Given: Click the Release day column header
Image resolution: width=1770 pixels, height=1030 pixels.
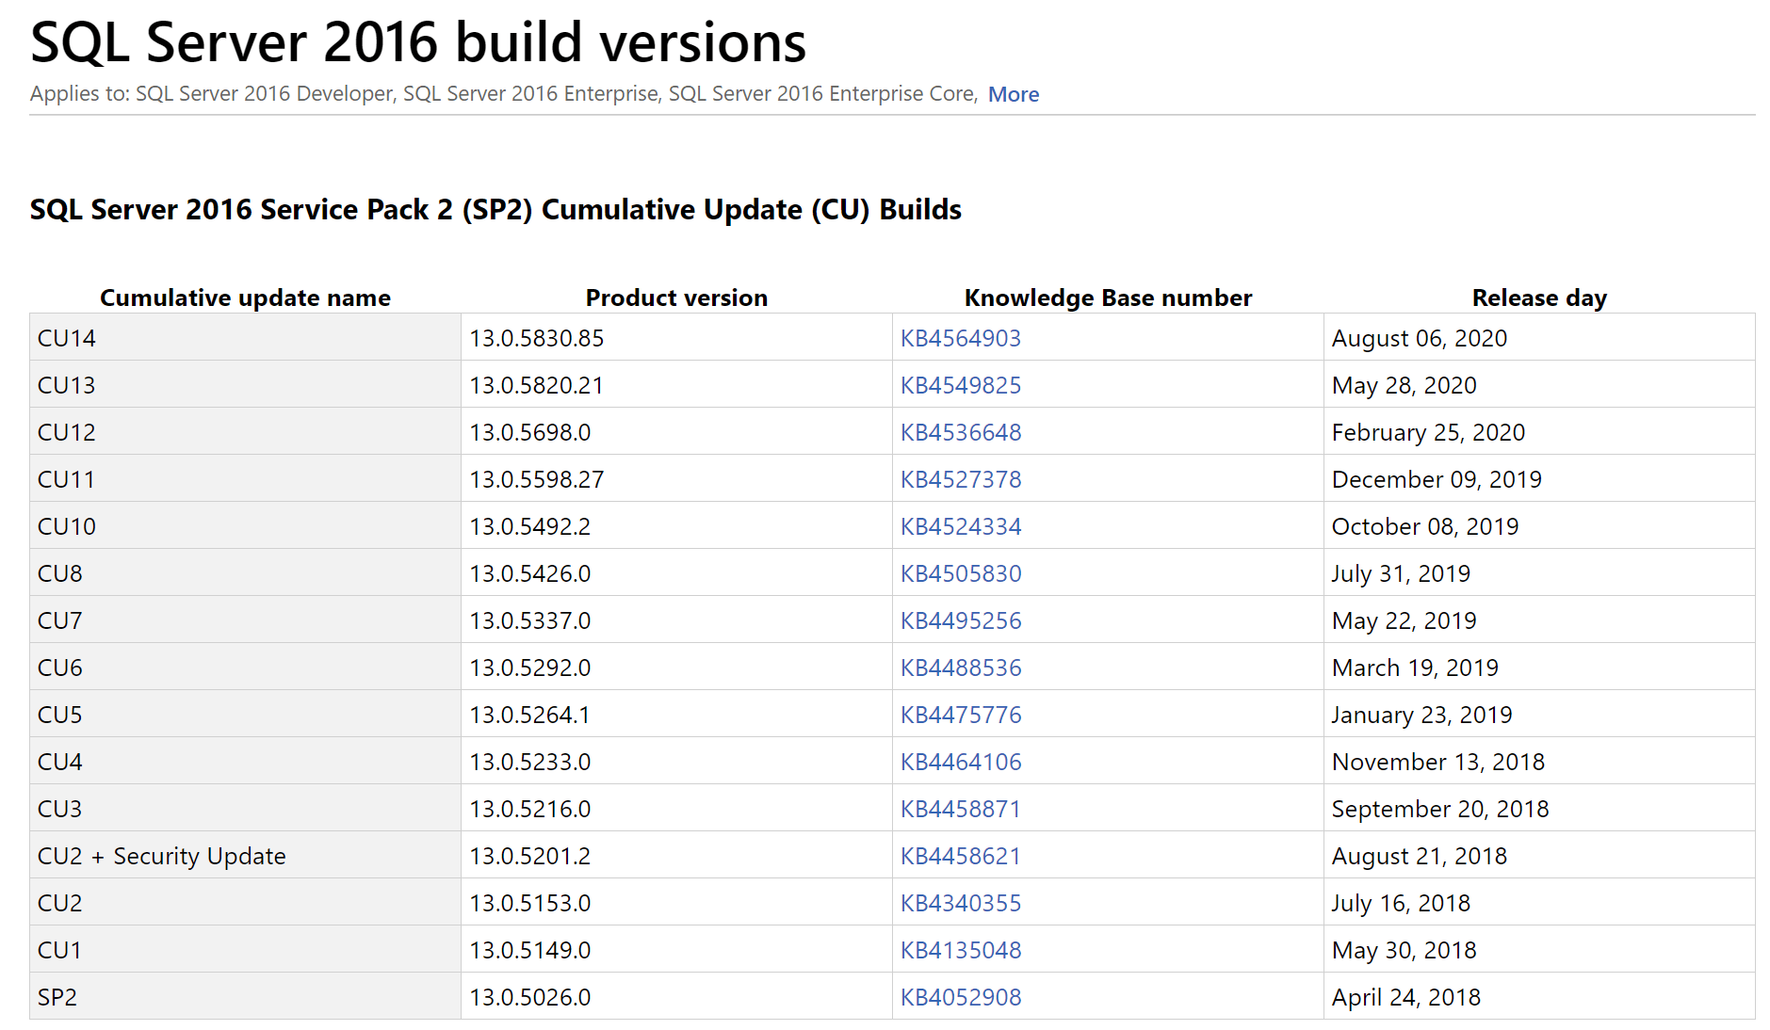Looking at the screenshot, I should point(1539,297).
